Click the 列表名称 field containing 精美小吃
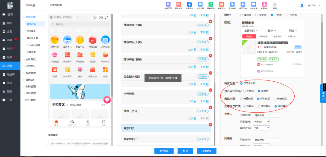The image size is (326, 157). 268,115
